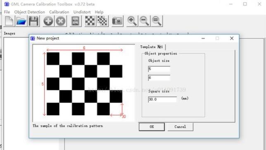Add image with the plus icon

click(x=48, y=21)
